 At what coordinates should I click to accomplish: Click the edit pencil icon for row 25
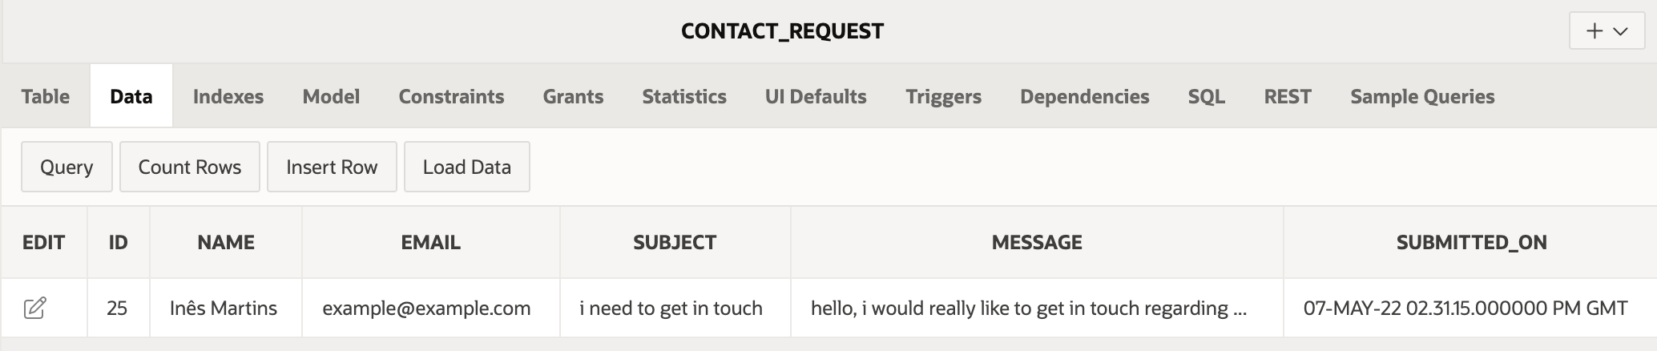[x=34, y=308]
